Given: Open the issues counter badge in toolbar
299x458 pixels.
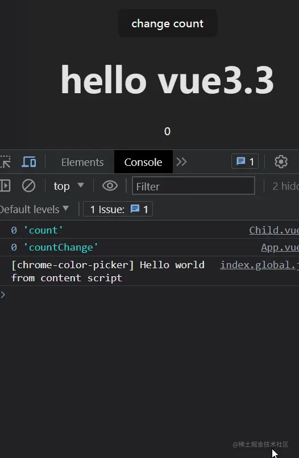Looking at the screenshot, I should click(245, 161).
